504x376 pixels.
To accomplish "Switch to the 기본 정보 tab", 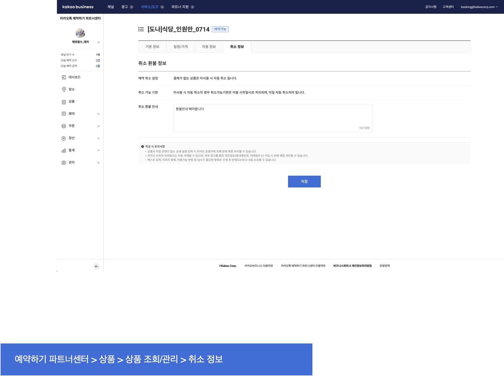I will point(152,47).
